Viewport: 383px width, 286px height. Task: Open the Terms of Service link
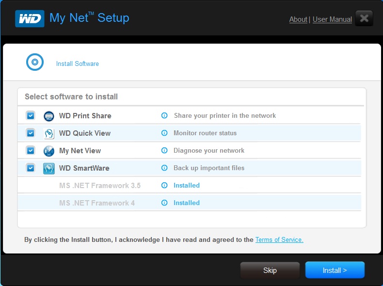(279, 239)
